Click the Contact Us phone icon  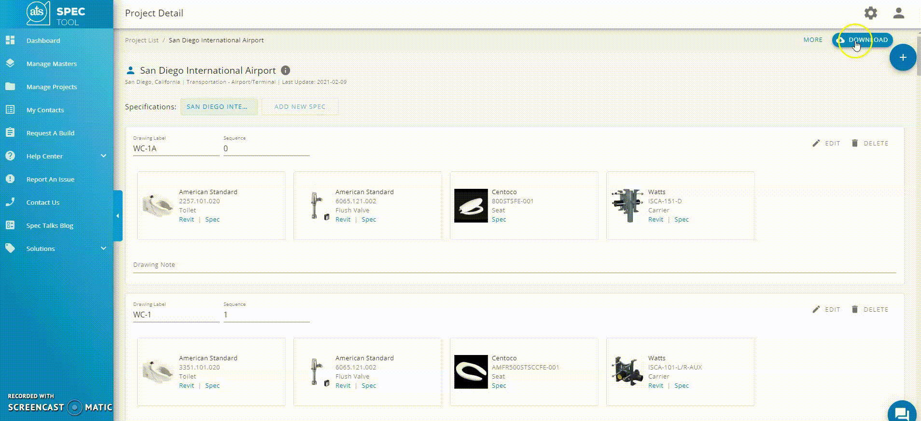[10, 202]
